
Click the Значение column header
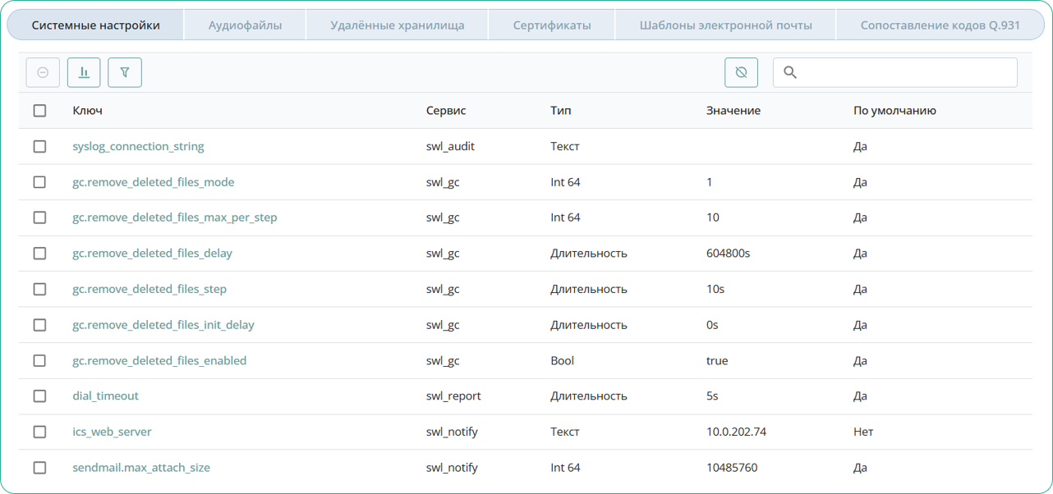(733, 111)
